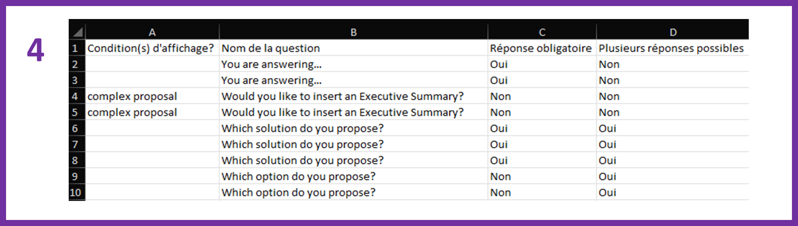Click the "Réponse obligatoire" header cell
The image size is (798, 226).
(x=540, y=48)
